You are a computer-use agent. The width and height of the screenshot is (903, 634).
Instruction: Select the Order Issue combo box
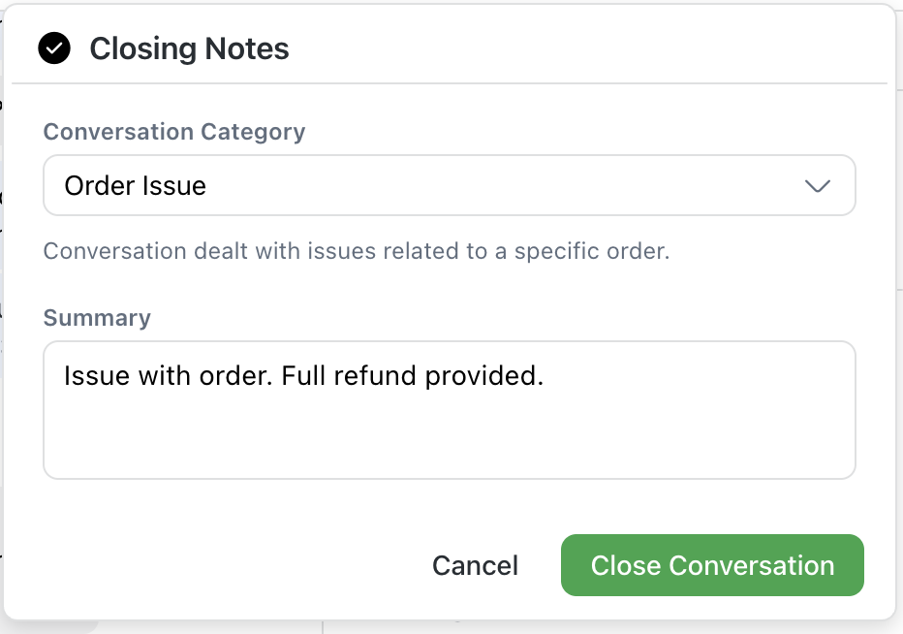click(x=449, y=185)
